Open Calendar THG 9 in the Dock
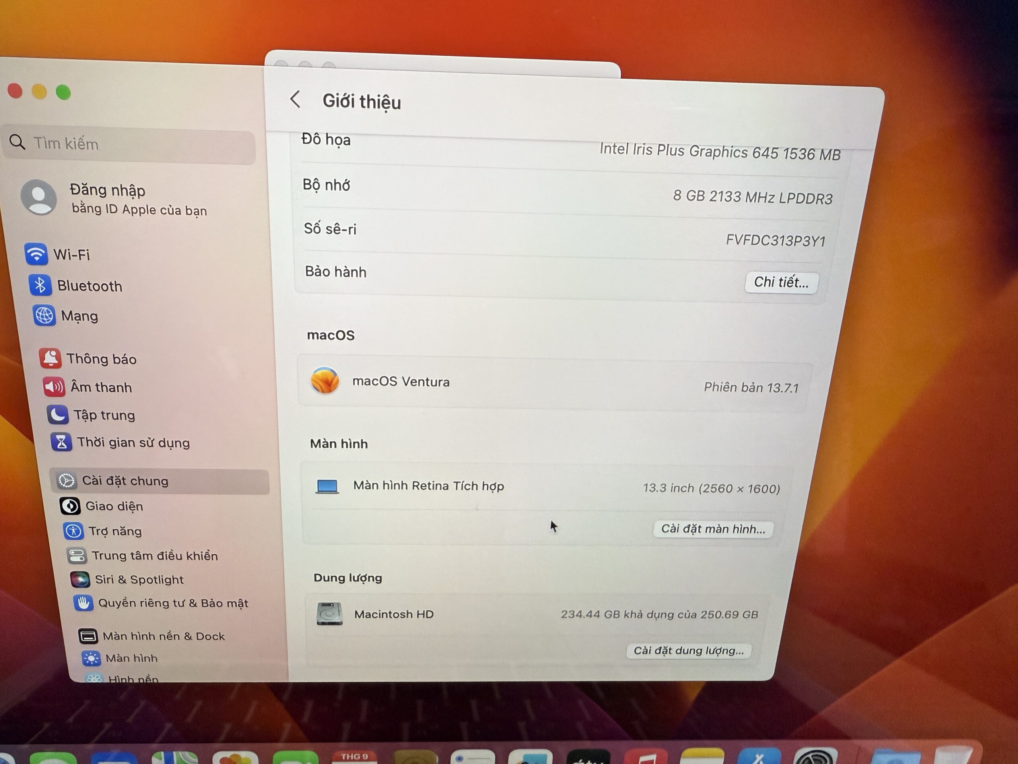Screen dimensions: 1018x764 354,758
